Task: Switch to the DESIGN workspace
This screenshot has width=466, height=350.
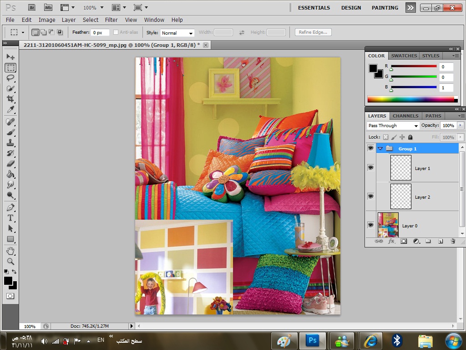Action: (x=351, y=8)
